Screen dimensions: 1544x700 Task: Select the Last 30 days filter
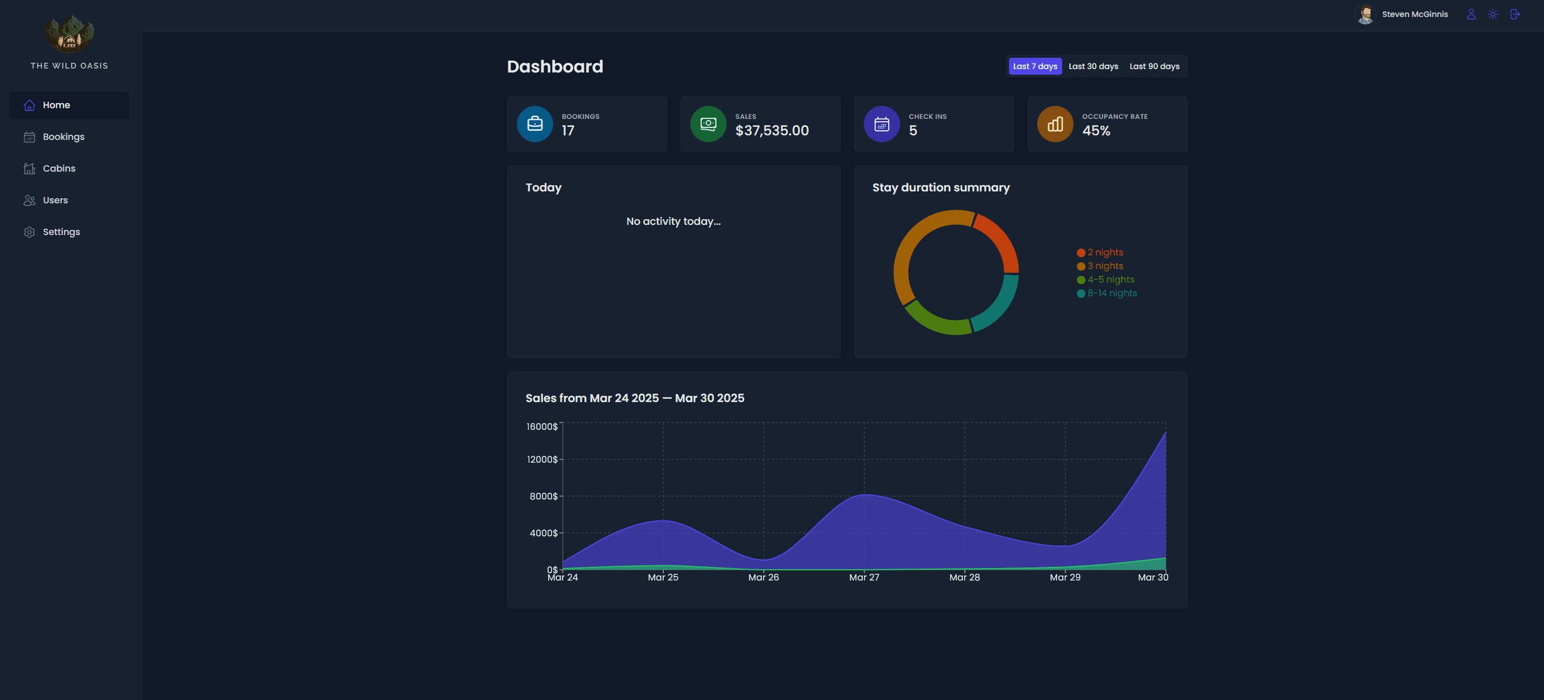(1093, 66)
